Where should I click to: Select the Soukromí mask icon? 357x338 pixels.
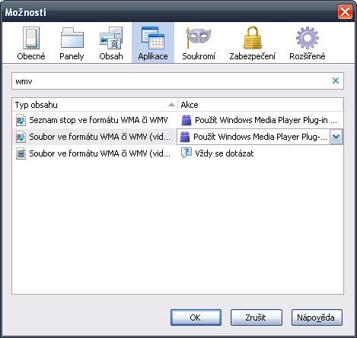click(x=199, y=38)
